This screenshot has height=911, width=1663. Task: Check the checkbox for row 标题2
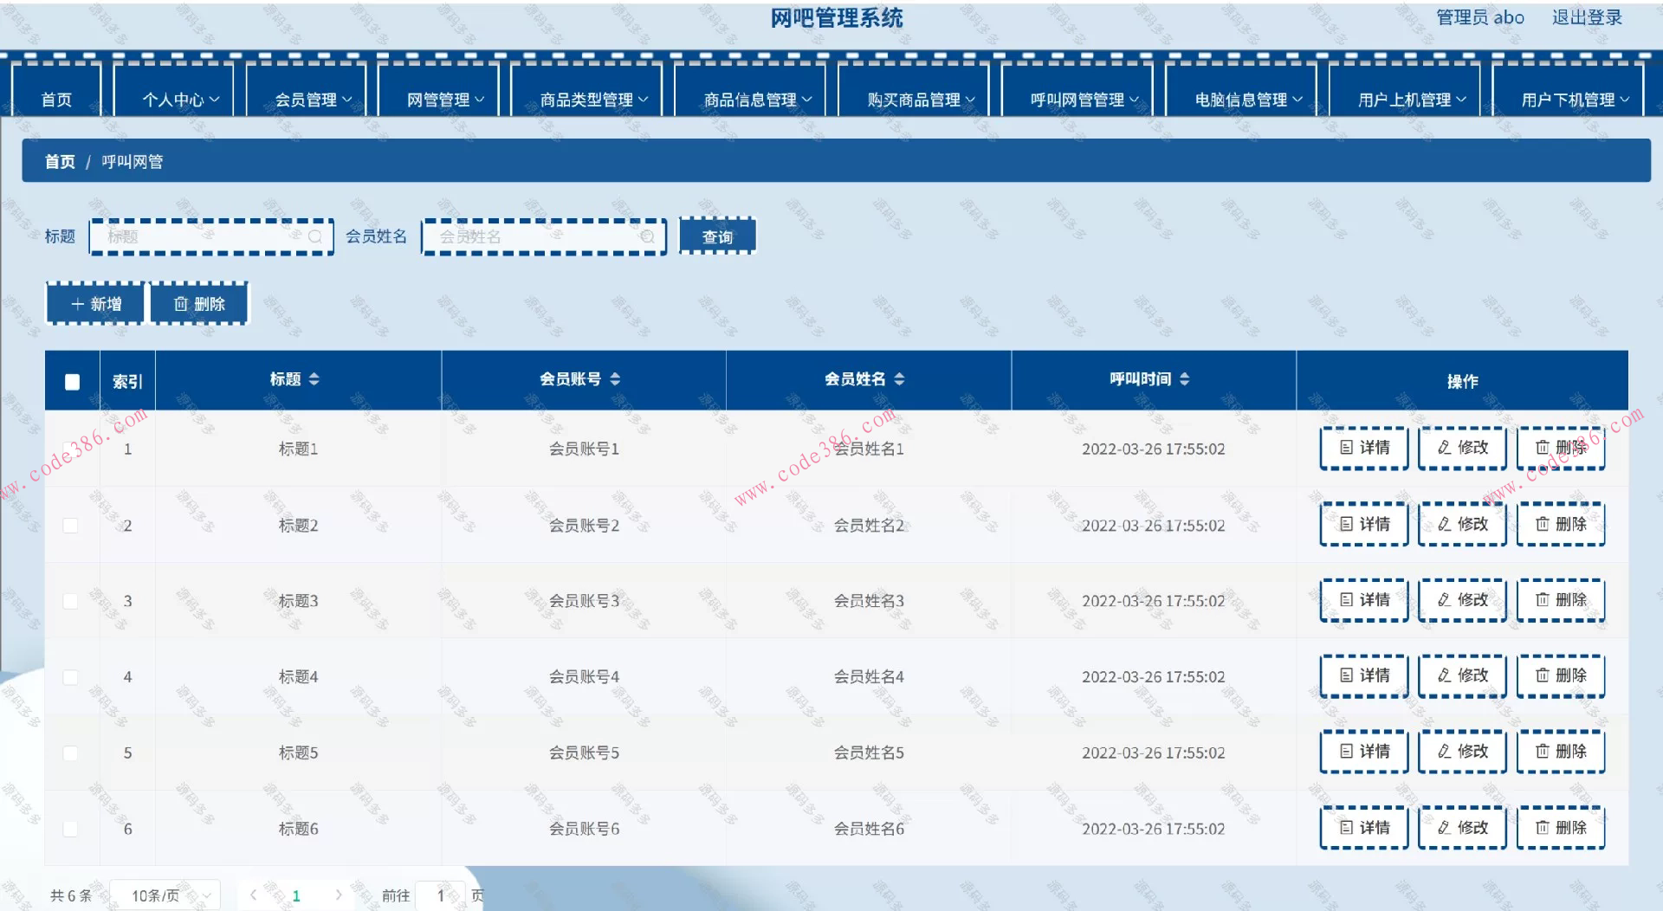coord(71,526)
